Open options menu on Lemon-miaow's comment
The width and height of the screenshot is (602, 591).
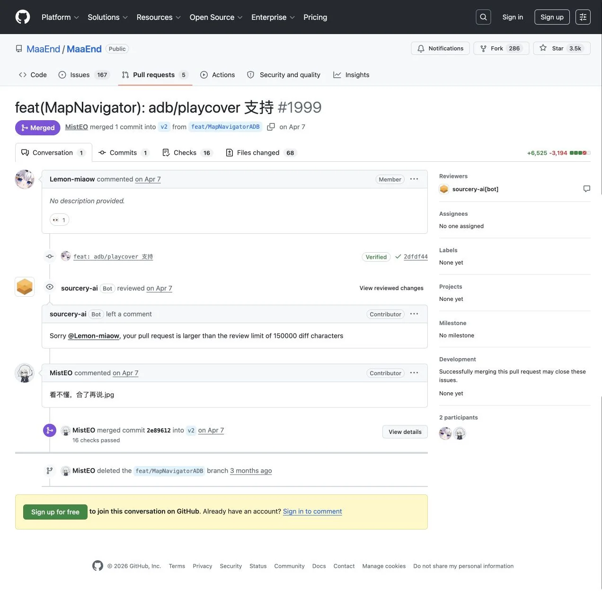pos(414,179)
